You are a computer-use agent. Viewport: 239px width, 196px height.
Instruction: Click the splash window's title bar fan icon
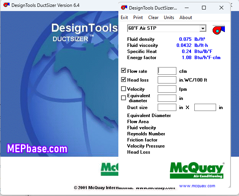click(x=6, y=5)
